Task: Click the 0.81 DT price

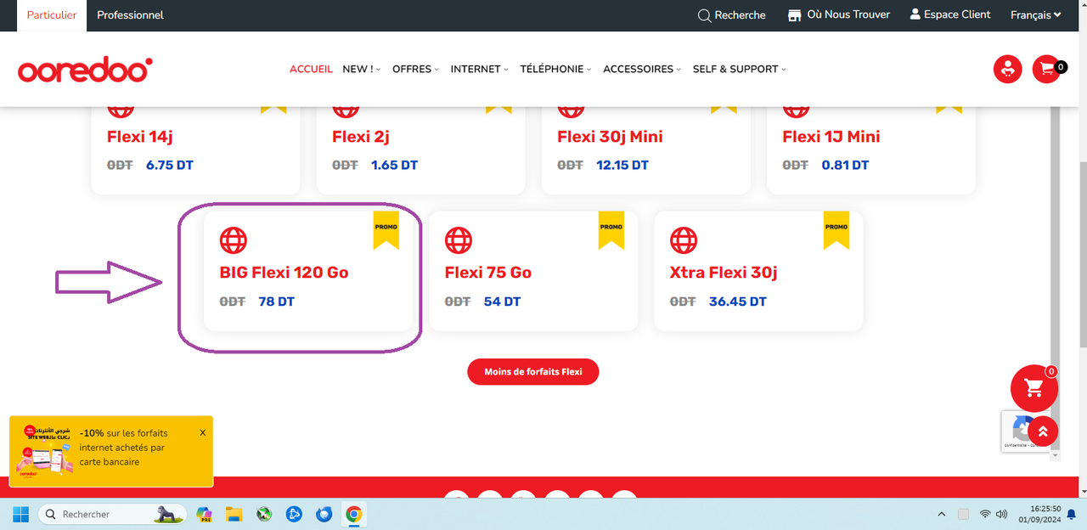Action: point(845,165)
